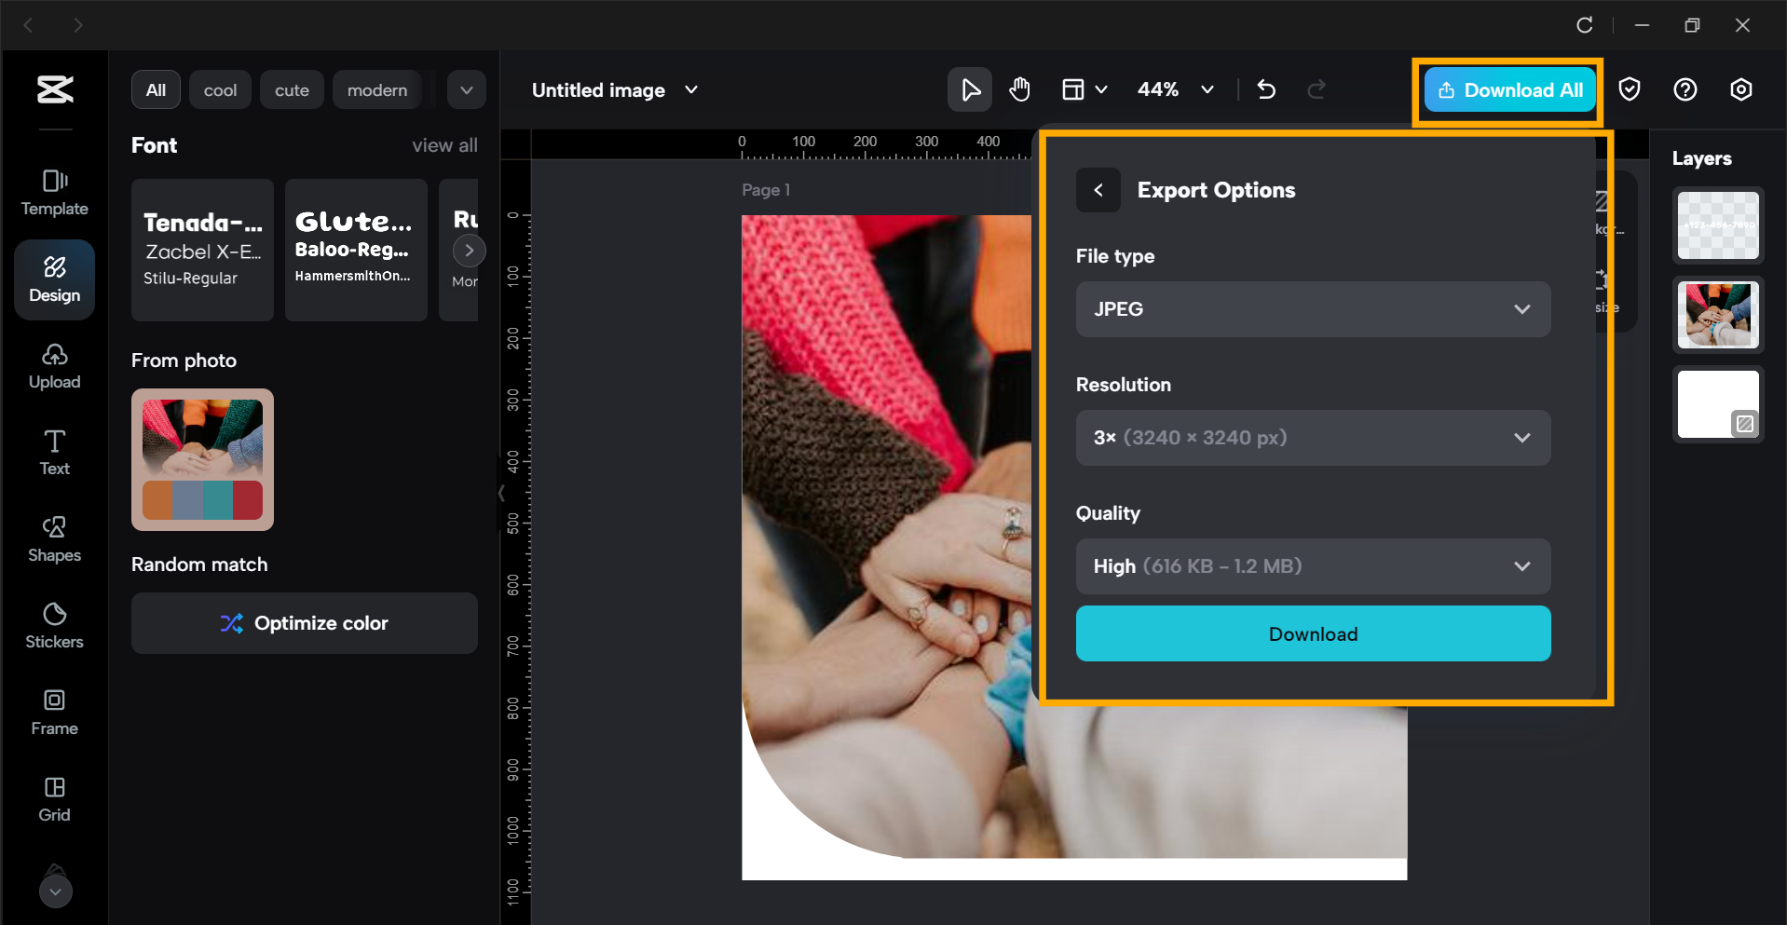Pick the orange palette color swatch
Screen dimensions: 1787x925
(157, 500)
